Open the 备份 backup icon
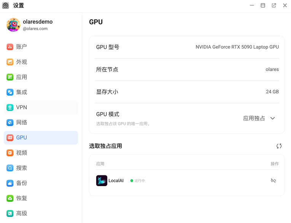Screen dimensions: 291x223 point(10,183)
